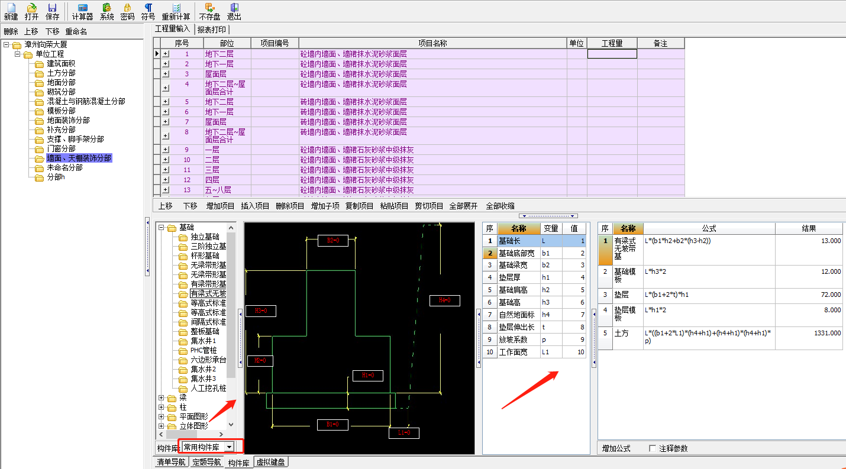
Task: Click the 新建 (New) toolbar icon
Action: coord(11,8)
